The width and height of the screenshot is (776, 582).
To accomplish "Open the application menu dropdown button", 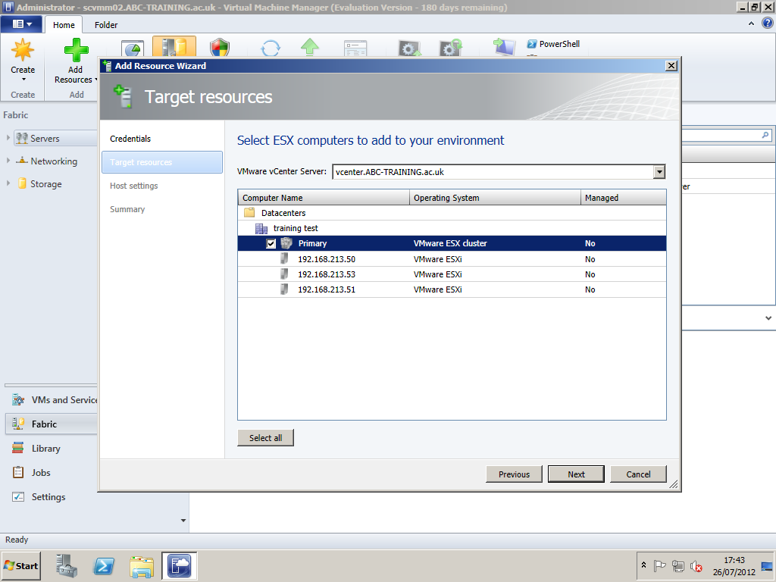I will point(22,23).
